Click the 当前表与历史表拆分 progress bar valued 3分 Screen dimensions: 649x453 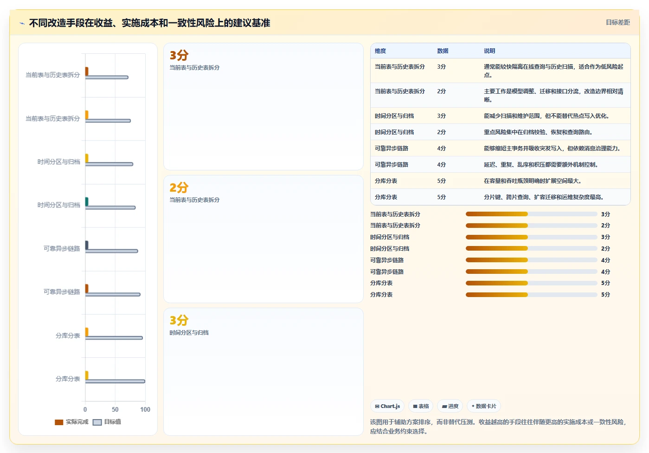coord(532,214)
